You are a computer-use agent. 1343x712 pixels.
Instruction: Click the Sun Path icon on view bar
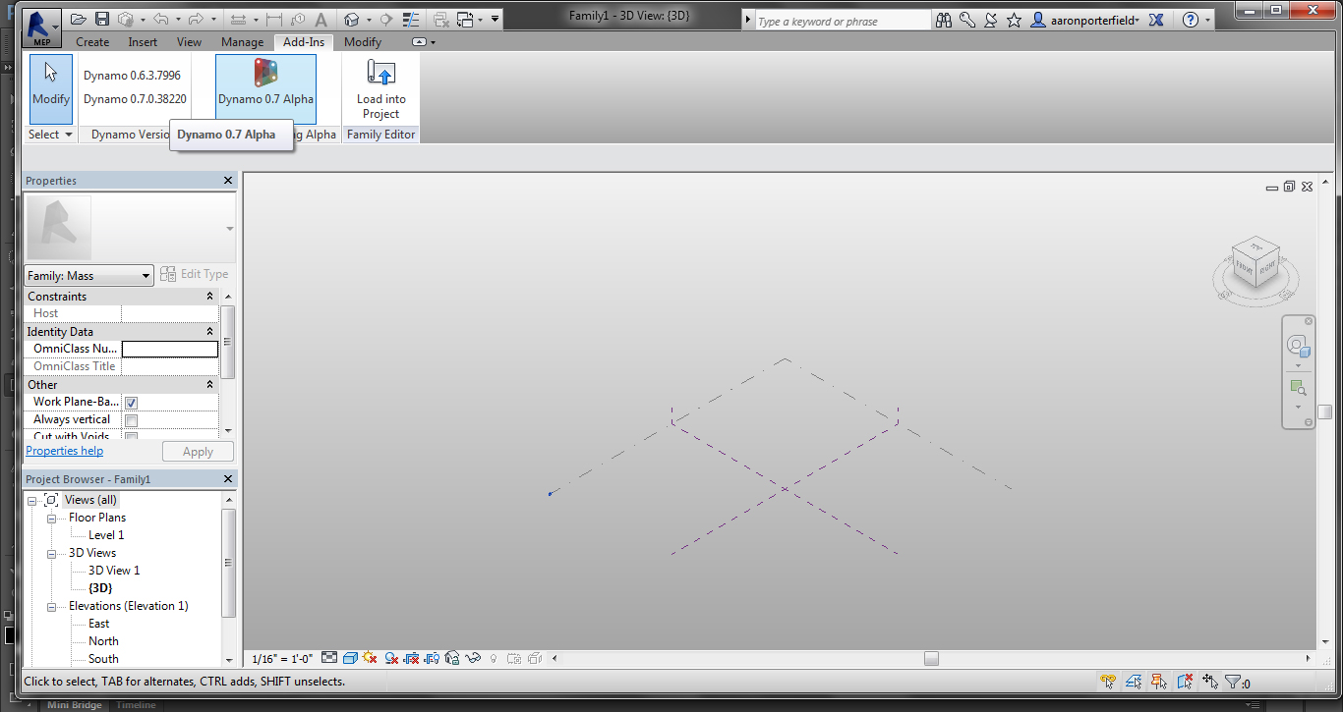(x=370, y=658)
